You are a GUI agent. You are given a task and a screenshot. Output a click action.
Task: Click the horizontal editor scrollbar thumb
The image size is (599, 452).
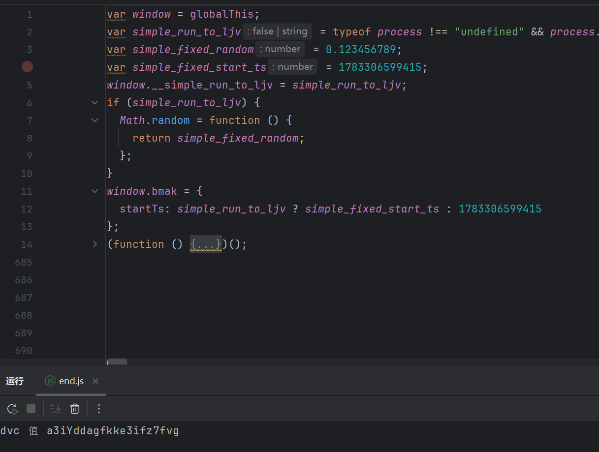pyautogui.click(x=117, y=362)
